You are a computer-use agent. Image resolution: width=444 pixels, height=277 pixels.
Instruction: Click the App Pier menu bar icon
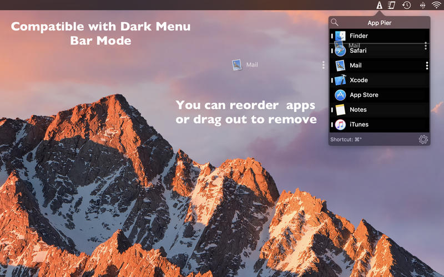tap(379, 6)
